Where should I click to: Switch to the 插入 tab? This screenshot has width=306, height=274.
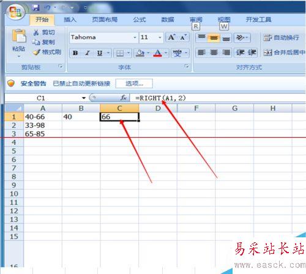[x=70, y=20]
